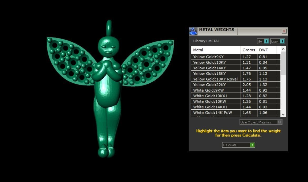
Task: Click the scroll down arrow in metal list
Action: click(x=283, y=115)
